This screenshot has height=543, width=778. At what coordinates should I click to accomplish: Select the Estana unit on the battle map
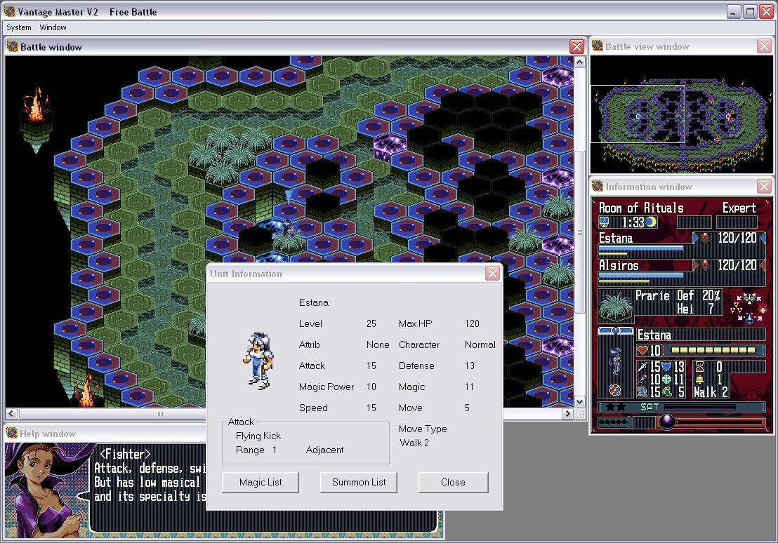click(288, 229)
